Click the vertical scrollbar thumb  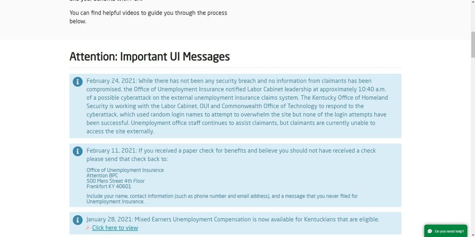pos(472,44)
